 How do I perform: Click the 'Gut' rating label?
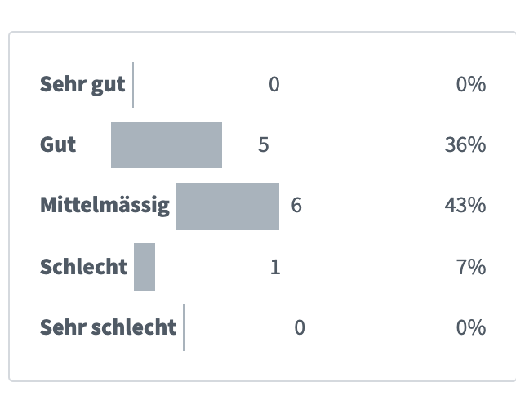tap(58, 144)
